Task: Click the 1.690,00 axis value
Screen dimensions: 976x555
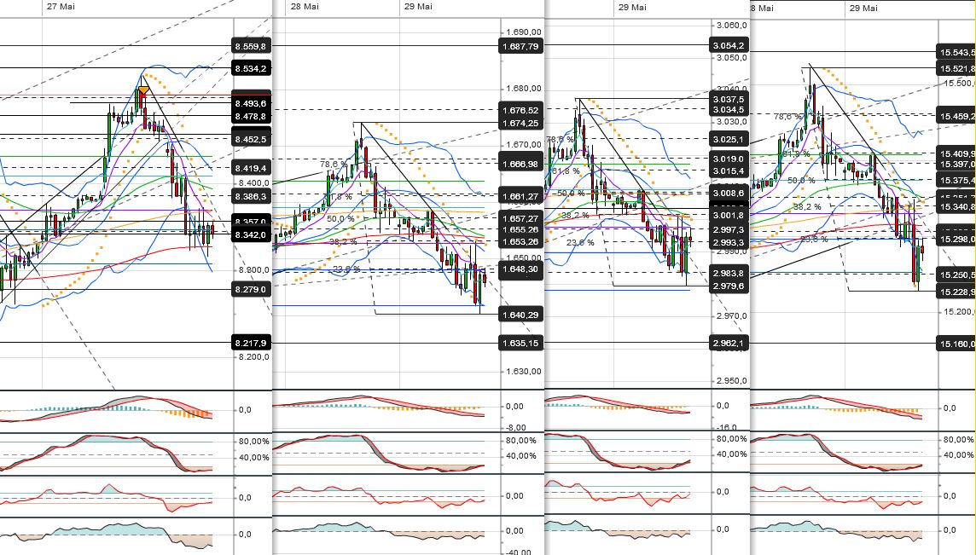Action: (524, 32)
